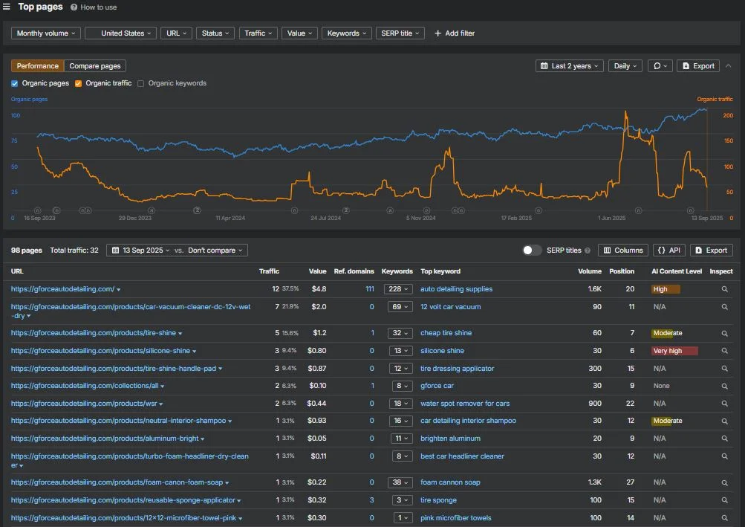Open the 13 Sep 2025 date picker
The image size is (745, 527).
(141, 250)
